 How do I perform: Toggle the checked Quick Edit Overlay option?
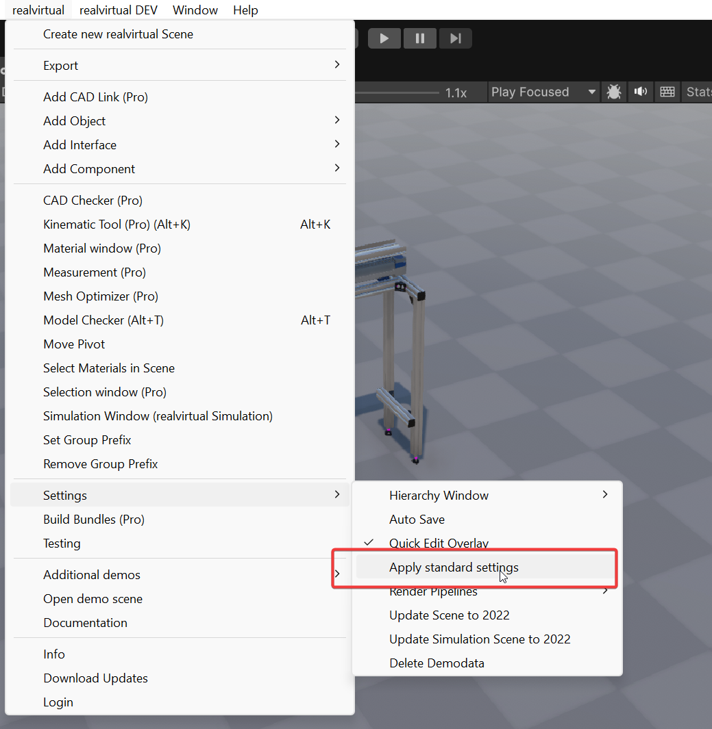(487, 543)
